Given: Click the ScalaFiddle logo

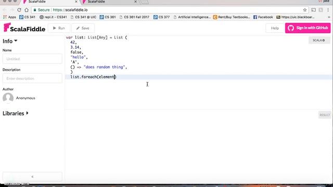Looking at the screenshot, I should [24, 28].
